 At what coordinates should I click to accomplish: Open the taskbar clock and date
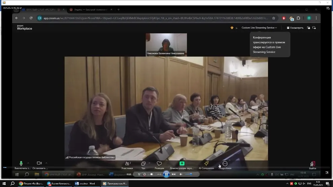pos(318,183)
